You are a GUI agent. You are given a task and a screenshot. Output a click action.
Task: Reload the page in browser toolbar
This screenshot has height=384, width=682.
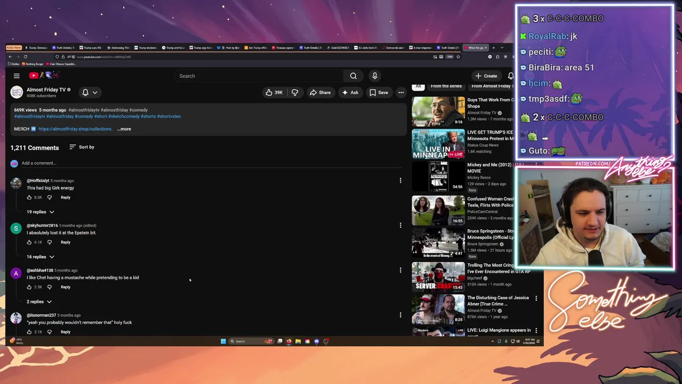click(25, 57)
